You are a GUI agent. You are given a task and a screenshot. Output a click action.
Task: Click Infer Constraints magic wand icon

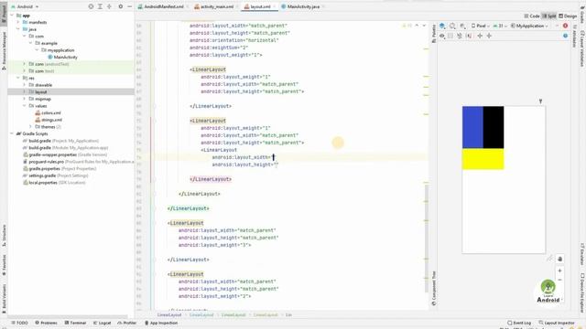pyautogui.click(x=469, y=36)
